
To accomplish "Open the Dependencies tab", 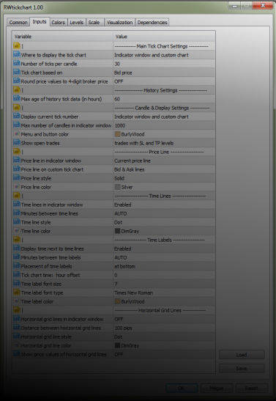I will click(x=152, y=22).
